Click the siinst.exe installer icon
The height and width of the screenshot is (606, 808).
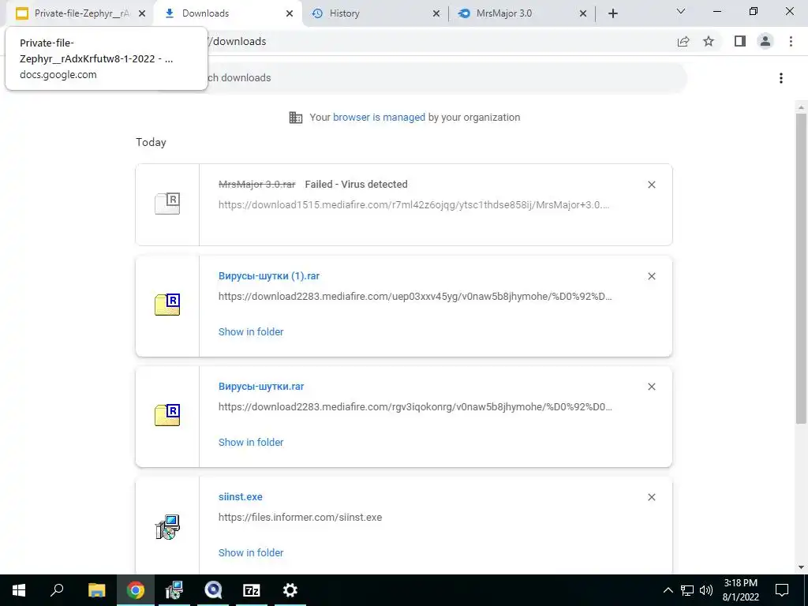click(167, 526)
